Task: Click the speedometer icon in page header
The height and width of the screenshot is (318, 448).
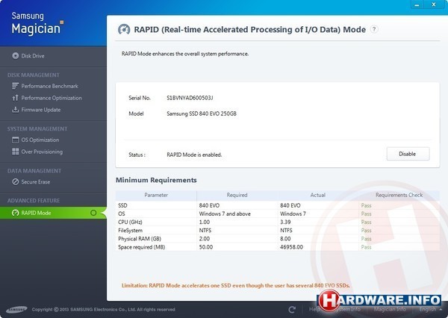Action: 124,29
